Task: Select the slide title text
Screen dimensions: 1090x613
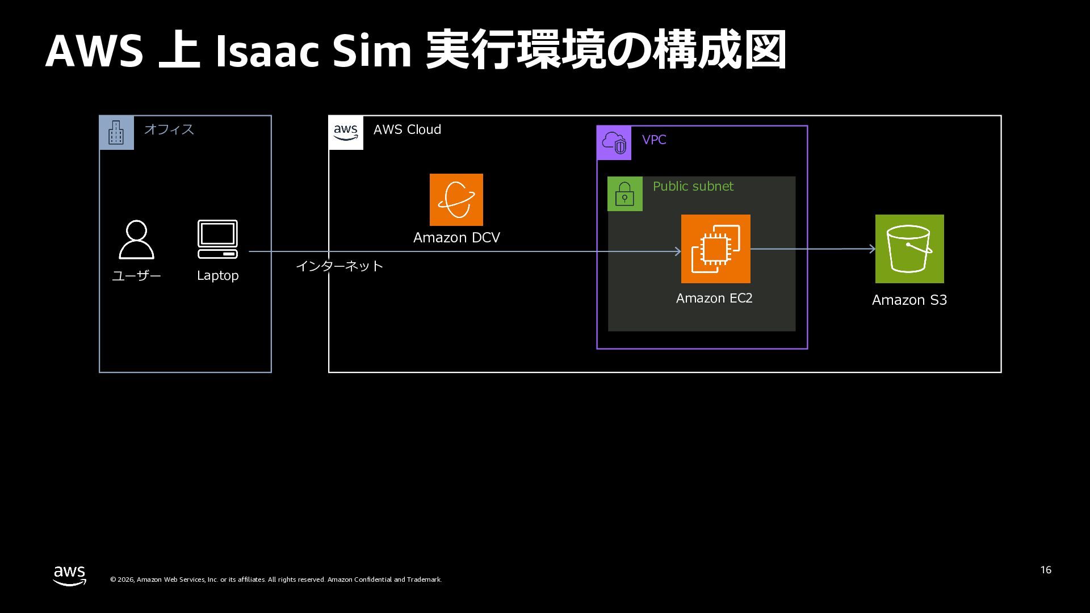Action: [416, 51]
